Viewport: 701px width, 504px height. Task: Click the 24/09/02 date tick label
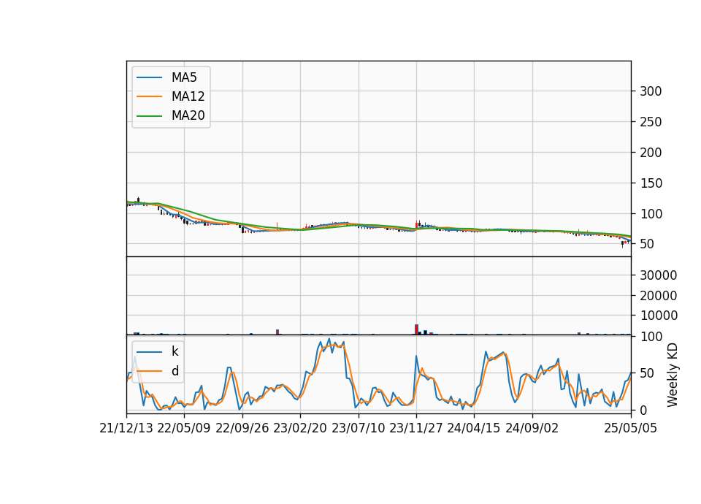(532, 428)
